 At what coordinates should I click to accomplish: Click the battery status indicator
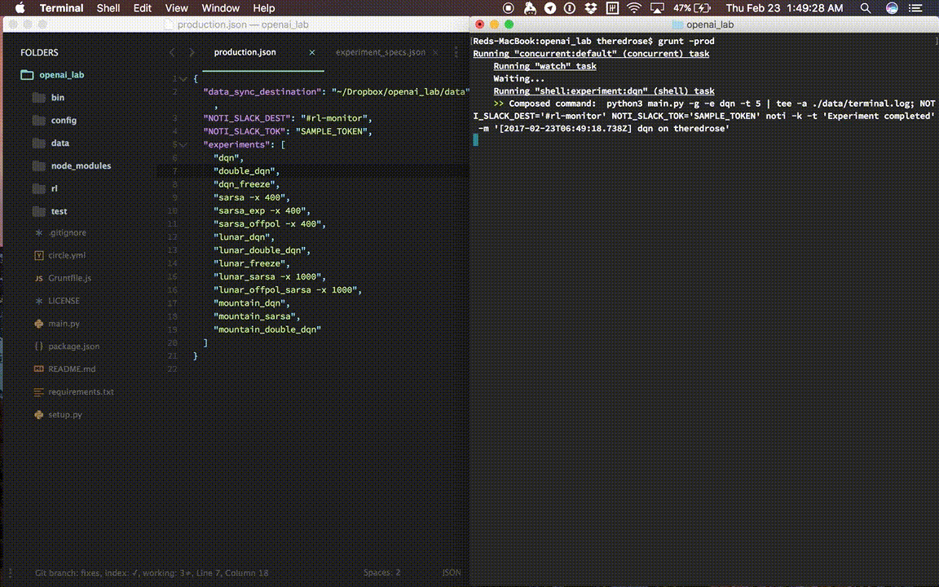pos(692,8)
